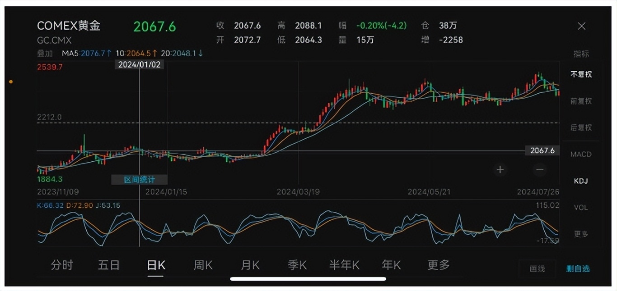
Task: Select 不复权 price mode
Action: tap(582, 74)
